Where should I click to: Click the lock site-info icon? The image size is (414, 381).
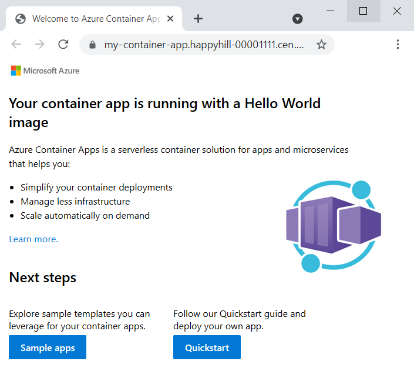(x=92, y=45)
